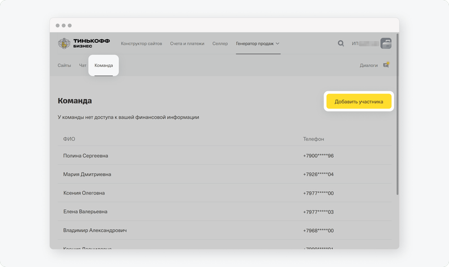Click the ИП account name
Viewport: 449px width, 267px height.
point(365,43)
